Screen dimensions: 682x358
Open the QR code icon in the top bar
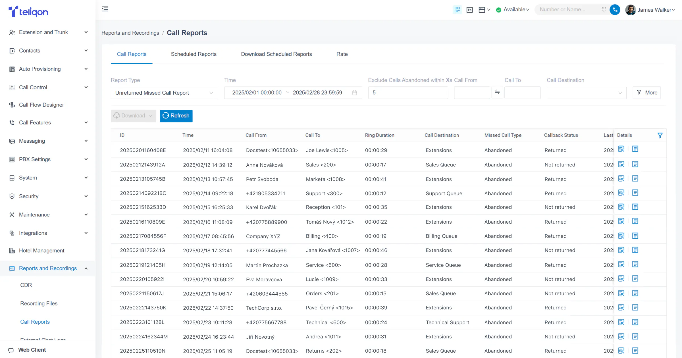pyautogui.click(x=457, y=10)
